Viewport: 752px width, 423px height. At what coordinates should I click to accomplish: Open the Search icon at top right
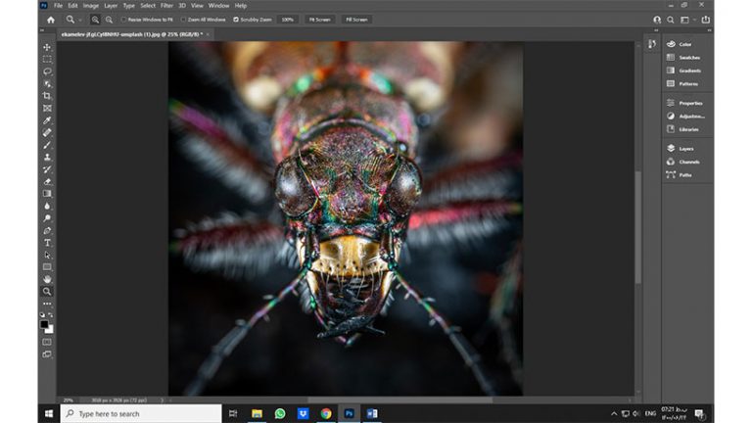click(671, 20)
